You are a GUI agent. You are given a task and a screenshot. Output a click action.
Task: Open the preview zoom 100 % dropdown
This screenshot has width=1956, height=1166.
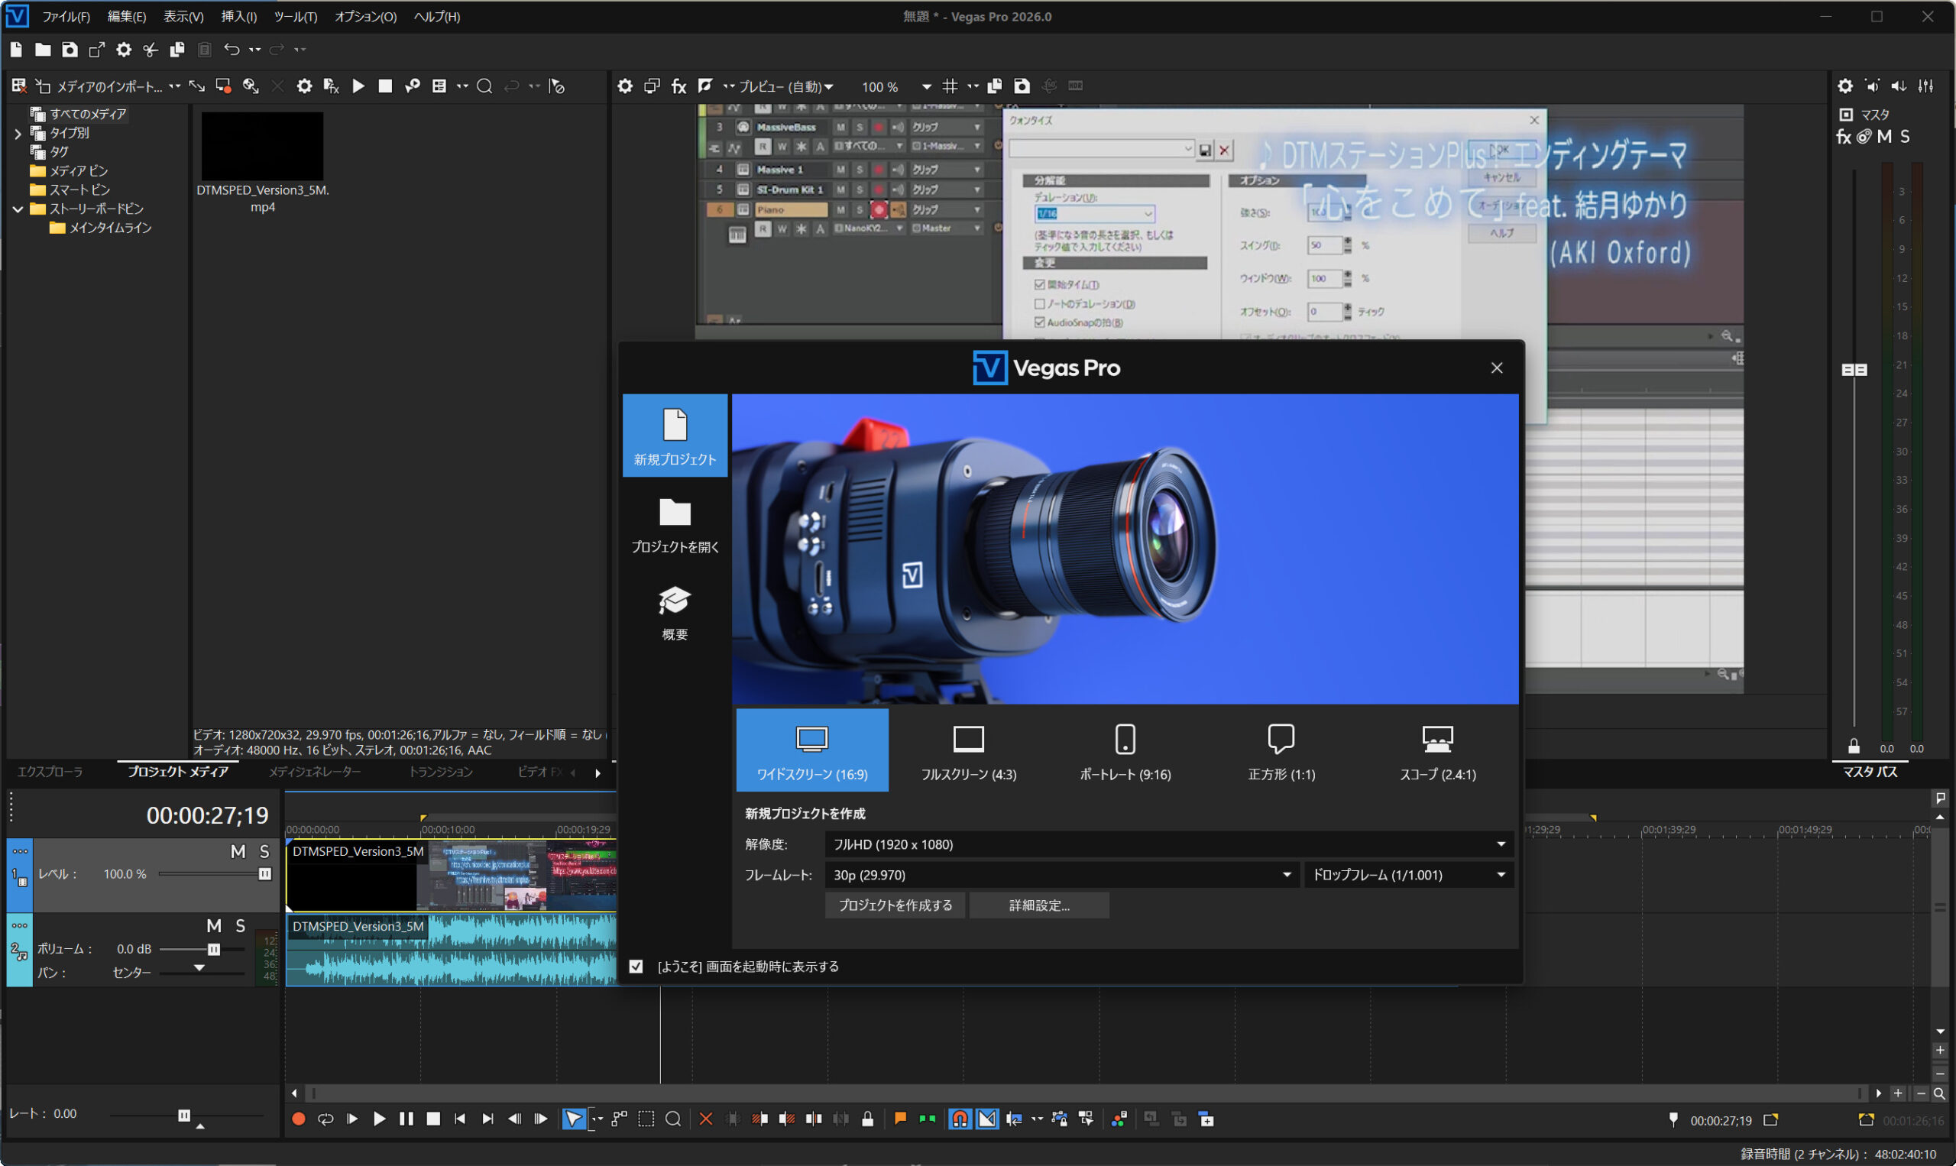coord(927,86)
